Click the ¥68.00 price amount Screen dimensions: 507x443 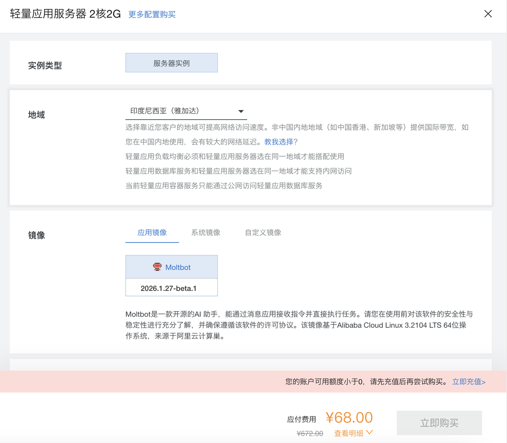(349, 418)
